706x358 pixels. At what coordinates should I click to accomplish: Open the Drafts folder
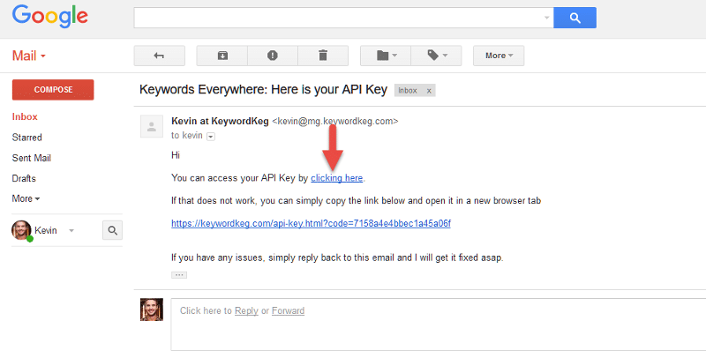(24, 178)
